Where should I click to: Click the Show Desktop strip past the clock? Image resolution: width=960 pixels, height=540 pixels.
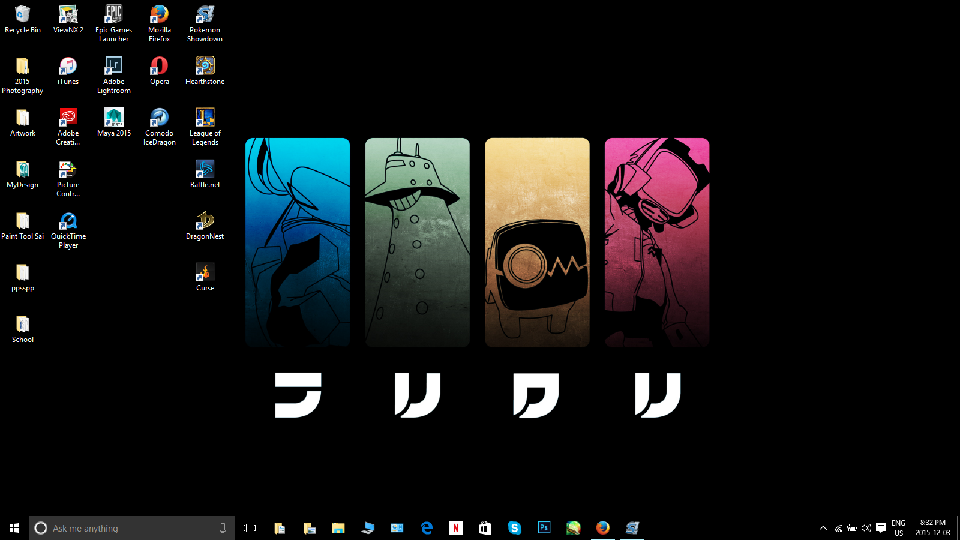[958, 528]
